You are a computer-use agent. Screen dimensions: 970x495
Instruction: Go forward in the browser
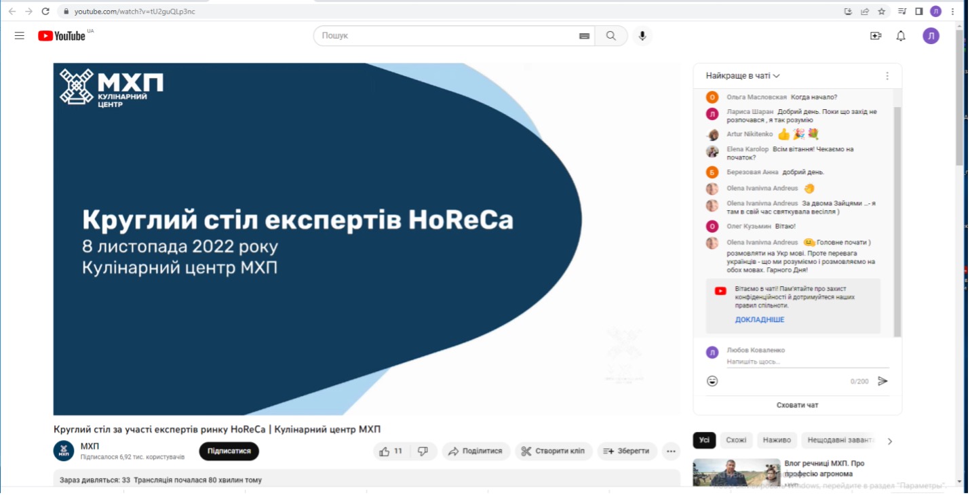click(x=28, y=11)
